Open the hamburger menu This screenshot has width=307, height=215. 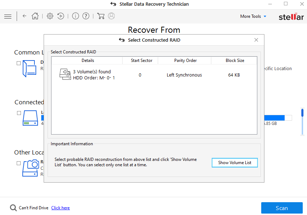8,16
